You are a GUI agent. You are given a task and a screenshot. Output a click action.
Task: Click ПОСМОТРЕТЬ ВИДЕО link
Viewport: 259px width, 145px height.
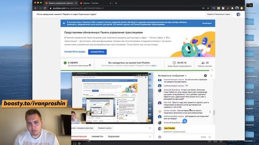click(75, 52)
